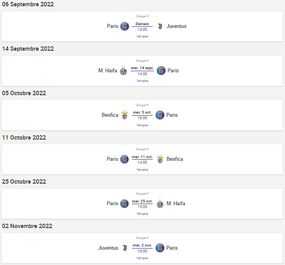285x265 pixels.
Task: Click the Juventus logo in the 2 November match
Action: (x=124, y=248)
